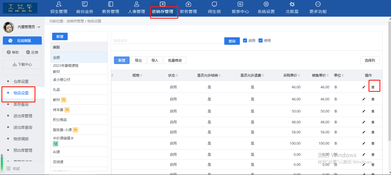Select the AI课 category

pos(79,152)
